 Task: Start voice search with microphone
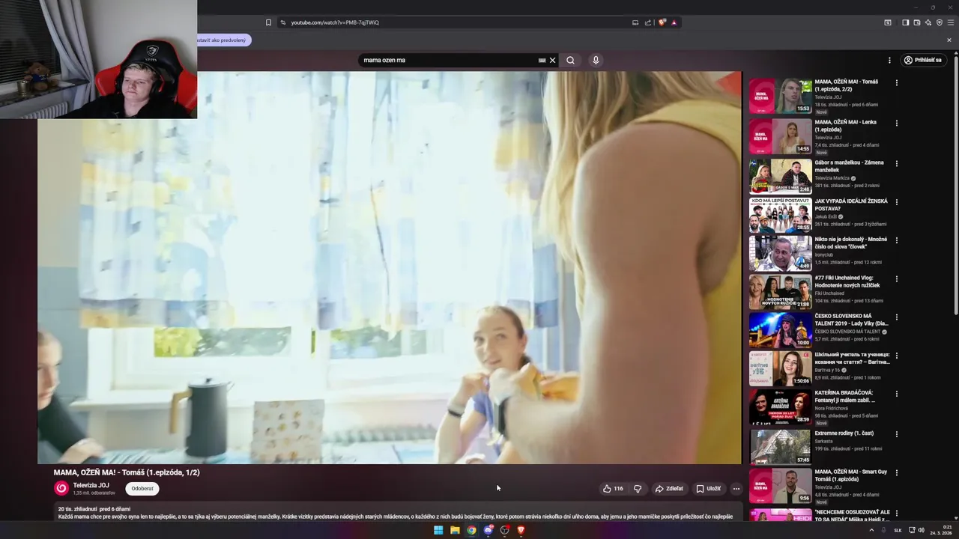596,60
